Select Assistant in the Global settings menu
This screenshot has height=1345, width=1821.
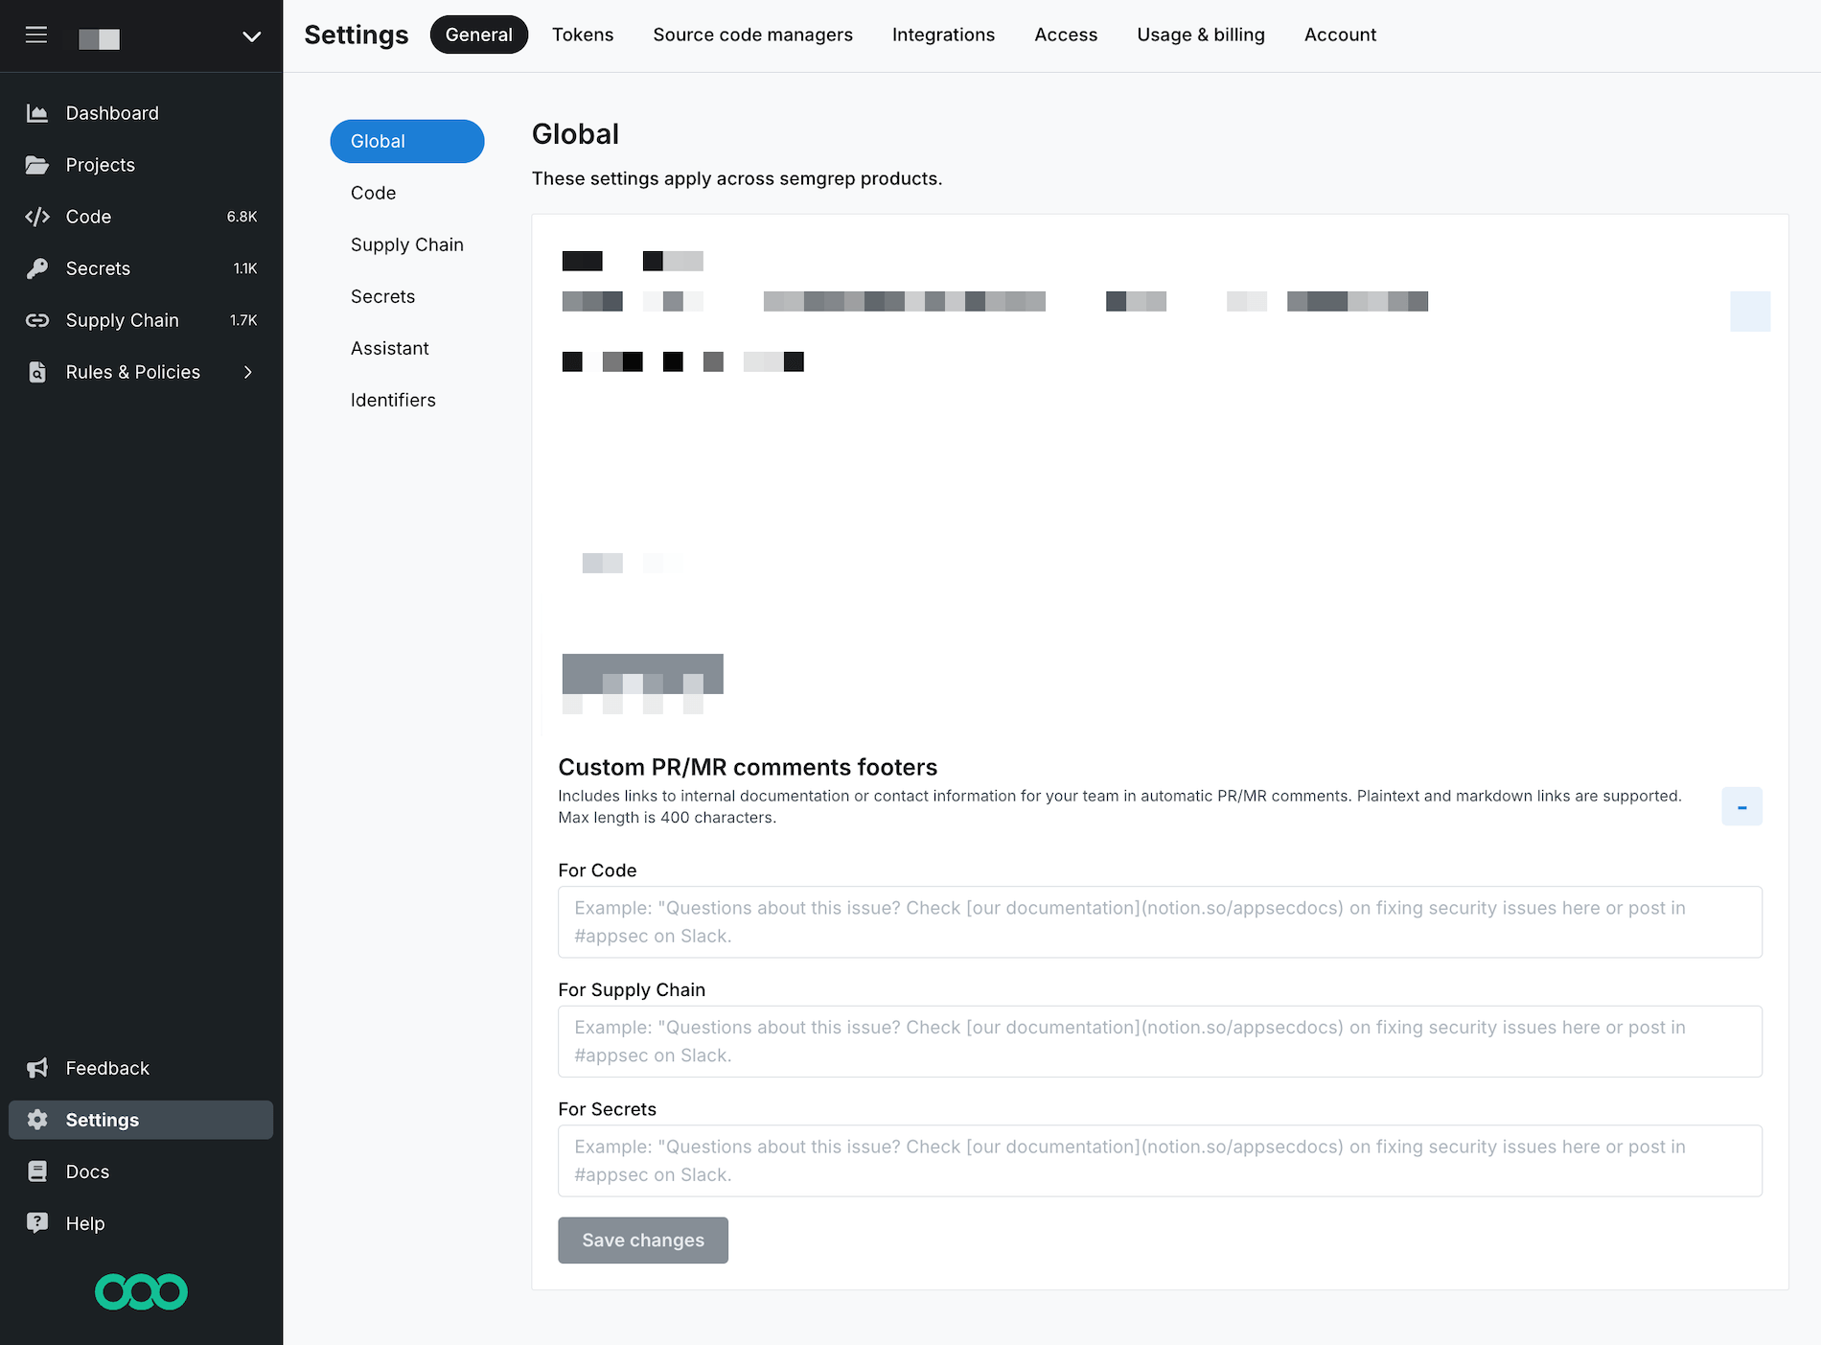coord(389,347)
